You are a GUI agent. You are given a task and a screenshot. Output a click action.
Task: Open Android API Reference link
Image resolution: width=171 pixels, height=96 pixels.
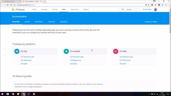pos(75,60)
